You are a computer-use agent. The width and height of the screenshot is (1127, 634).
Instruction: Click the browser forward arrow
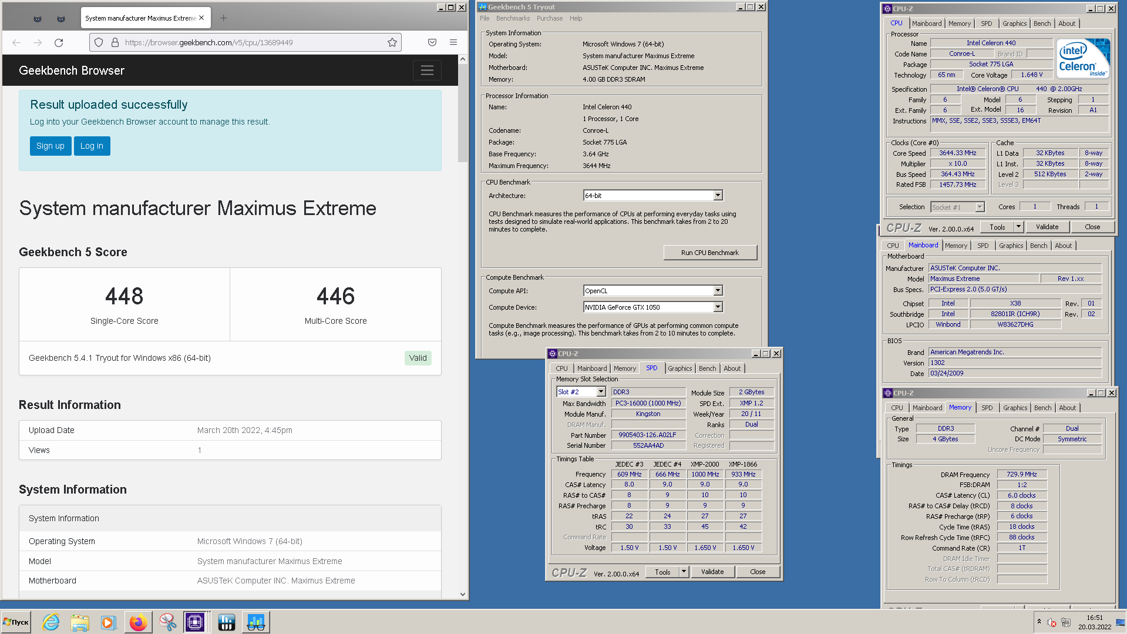[x=38, y=42]
